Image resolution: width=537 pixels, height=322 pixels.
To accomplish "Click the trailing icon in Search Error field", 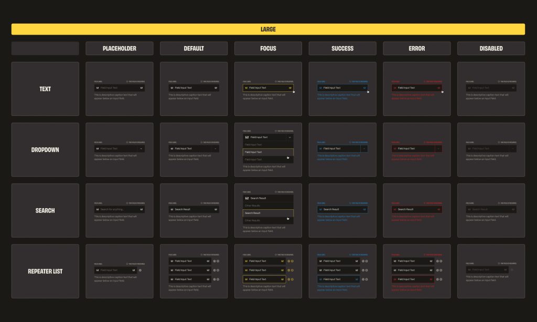I will [439, 209].
